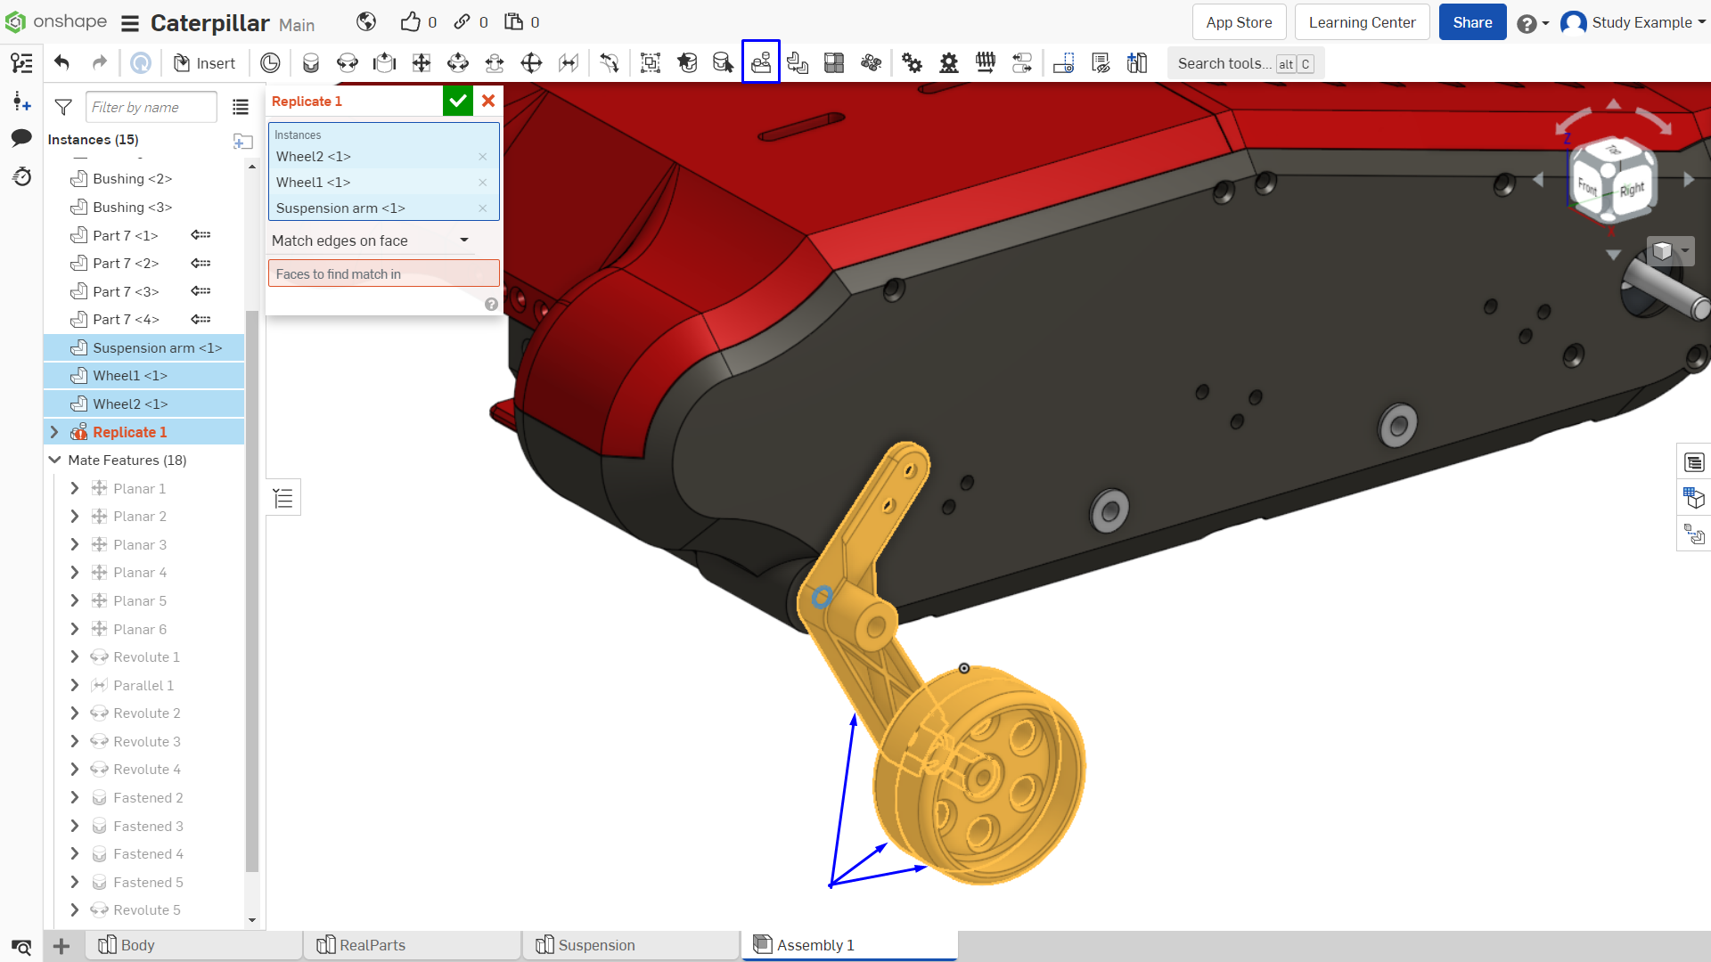Screen dimensions: 1711x962
Task: Open the Learning Center link
Action: tap(1362, 22)
